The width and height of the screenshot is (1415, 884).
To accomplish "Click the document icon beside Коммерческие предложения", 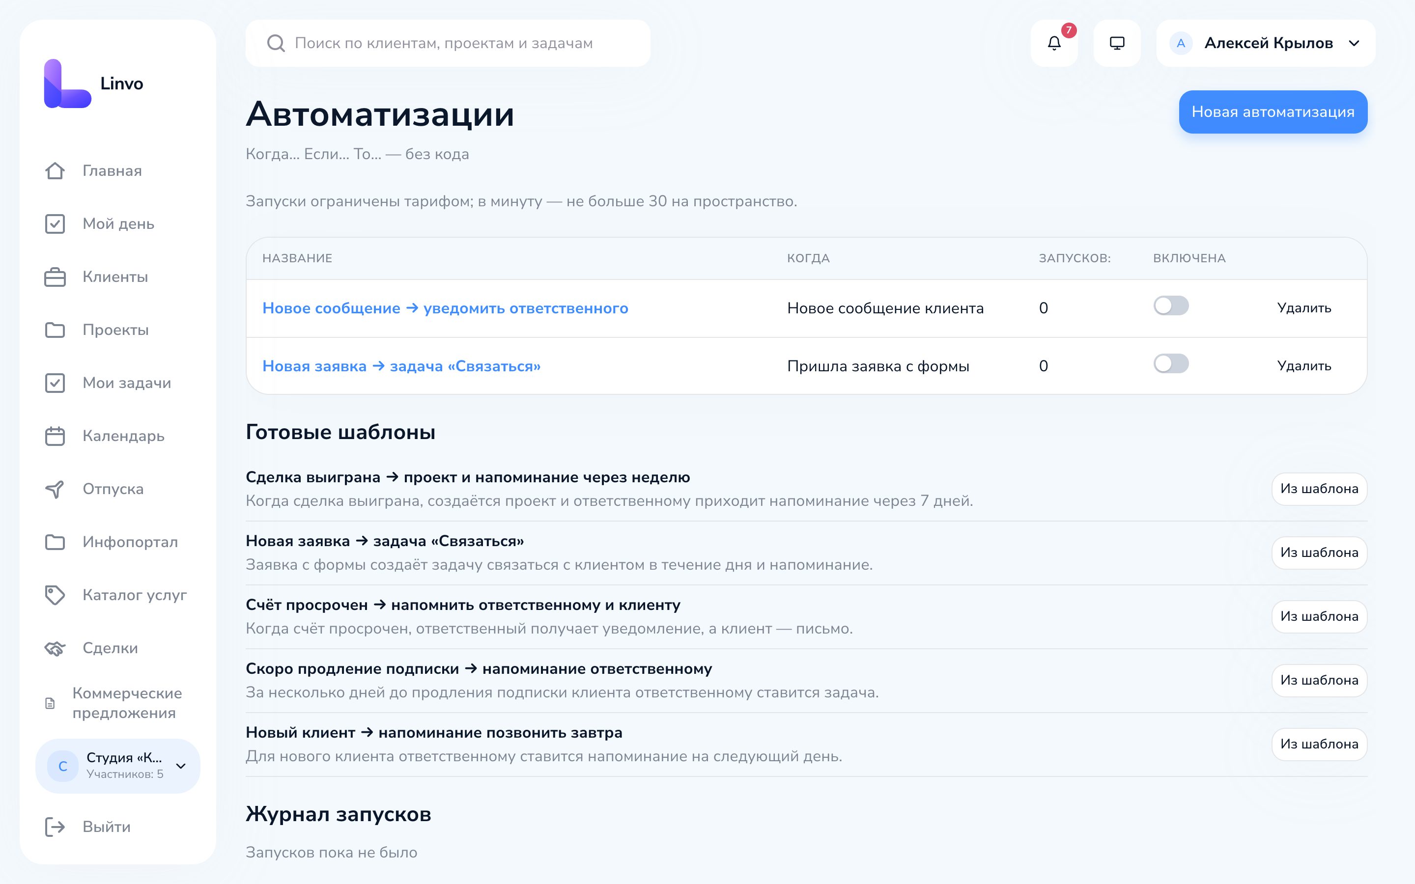I will (50, 703).
